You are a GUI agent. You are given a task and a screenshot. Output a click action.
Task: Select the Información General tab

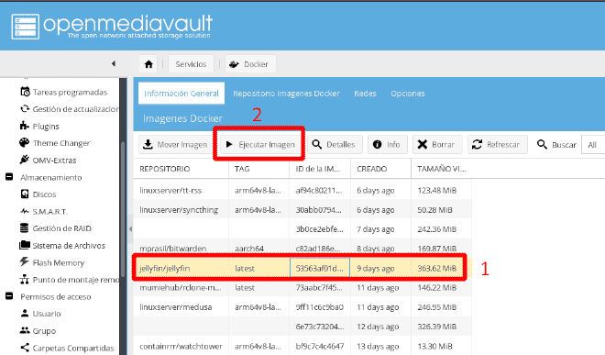[x=181, y=93]
